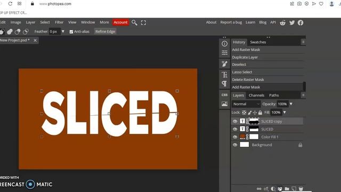Click the browser heart bookmark icon

(x=321, y=4)
